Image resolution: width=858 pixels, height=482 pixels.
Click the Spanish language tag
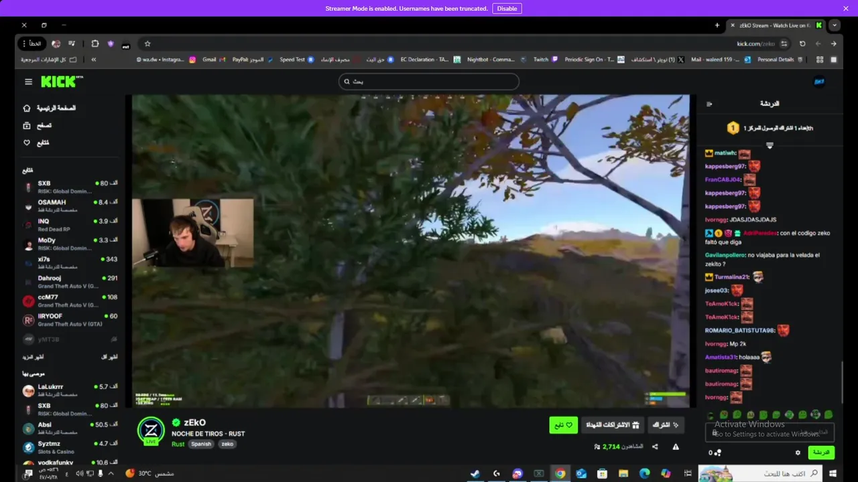pyautogui.click(x=200, y=444)
